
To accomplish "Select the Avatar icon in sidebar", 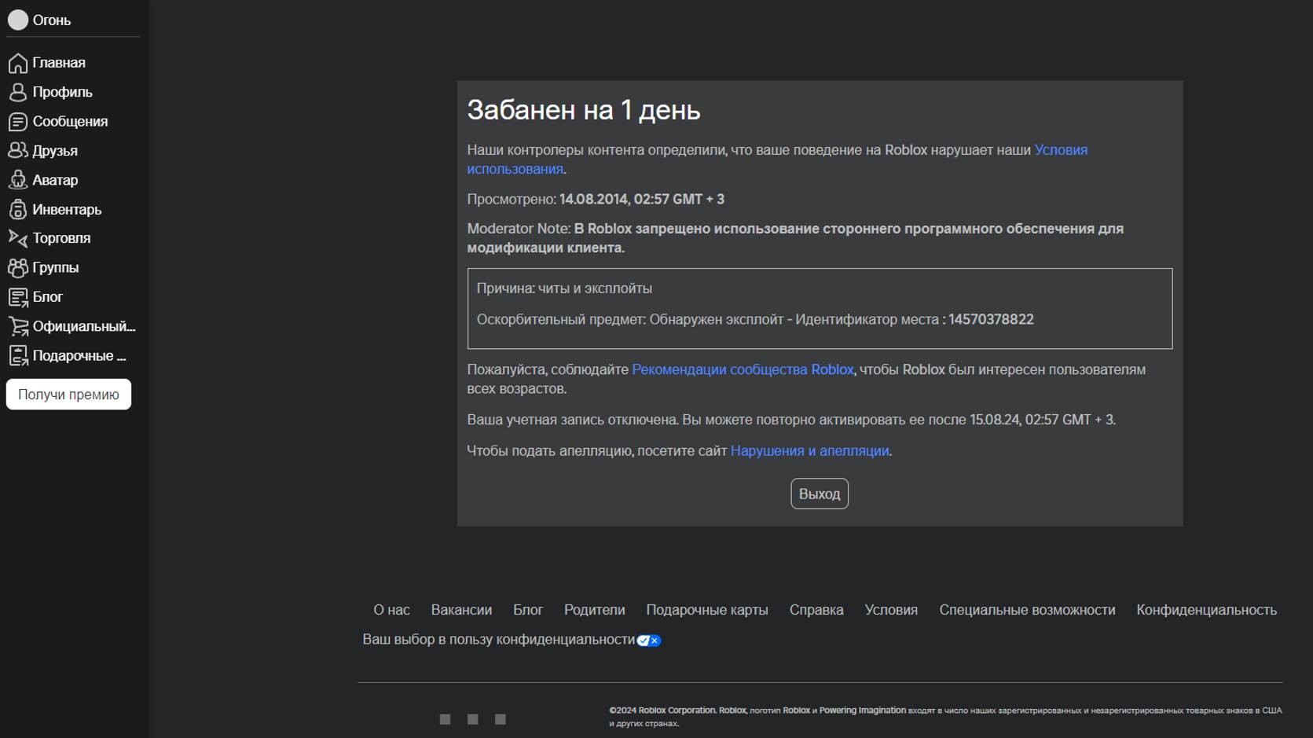I will pos(17,180).
